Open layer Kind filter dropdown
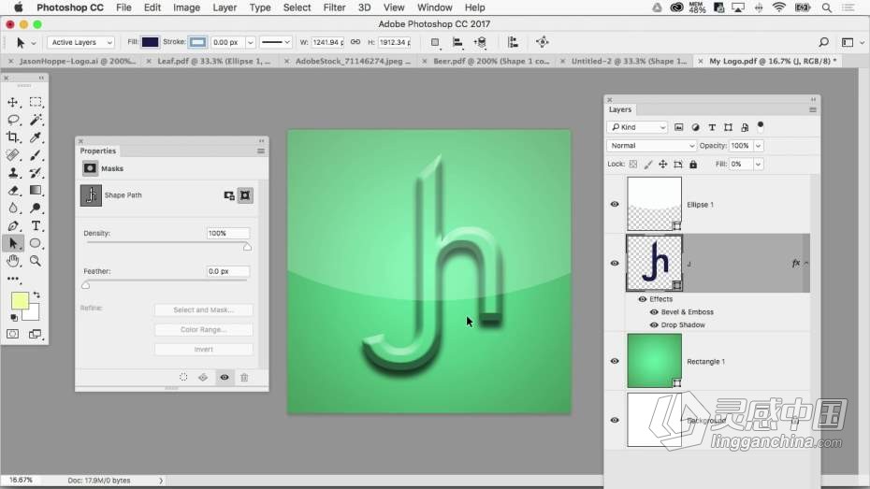 [x=637, y=127]
